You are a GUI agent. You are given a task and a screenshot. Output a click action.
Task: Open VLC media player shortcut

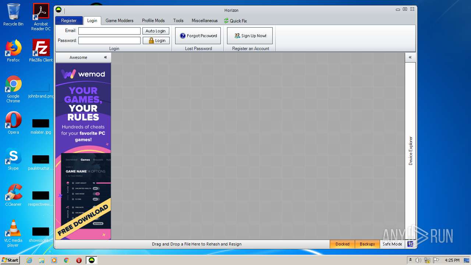coord(13,233)
